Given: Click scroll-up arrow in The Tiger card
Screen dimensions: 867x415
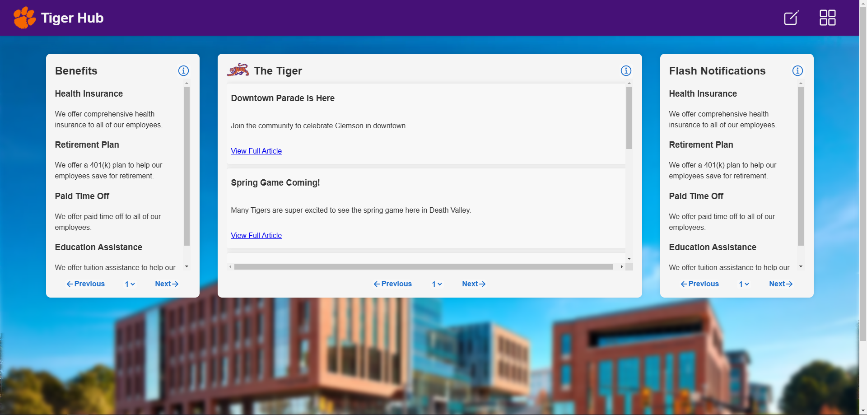Looking at the screenshot, I should tap(629, 84).
